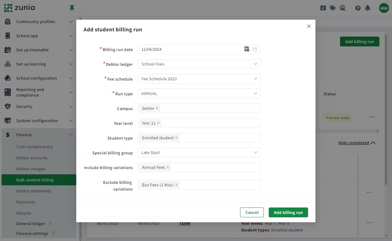This screenshot has height=241, width=392.
Task: Open notifications bell
Action: pos(367,8)
